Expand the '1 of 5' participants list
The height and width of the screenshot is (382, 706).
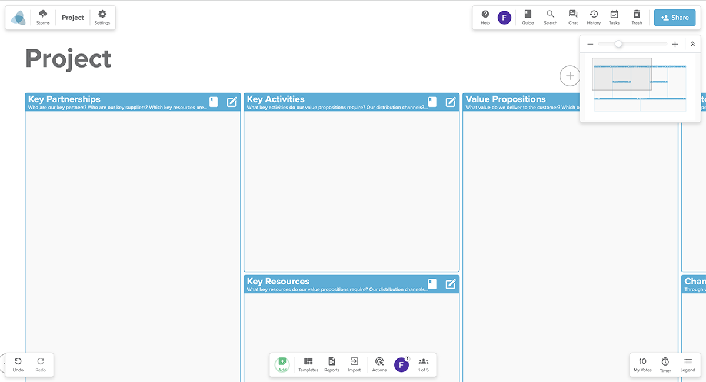[423, 364]
